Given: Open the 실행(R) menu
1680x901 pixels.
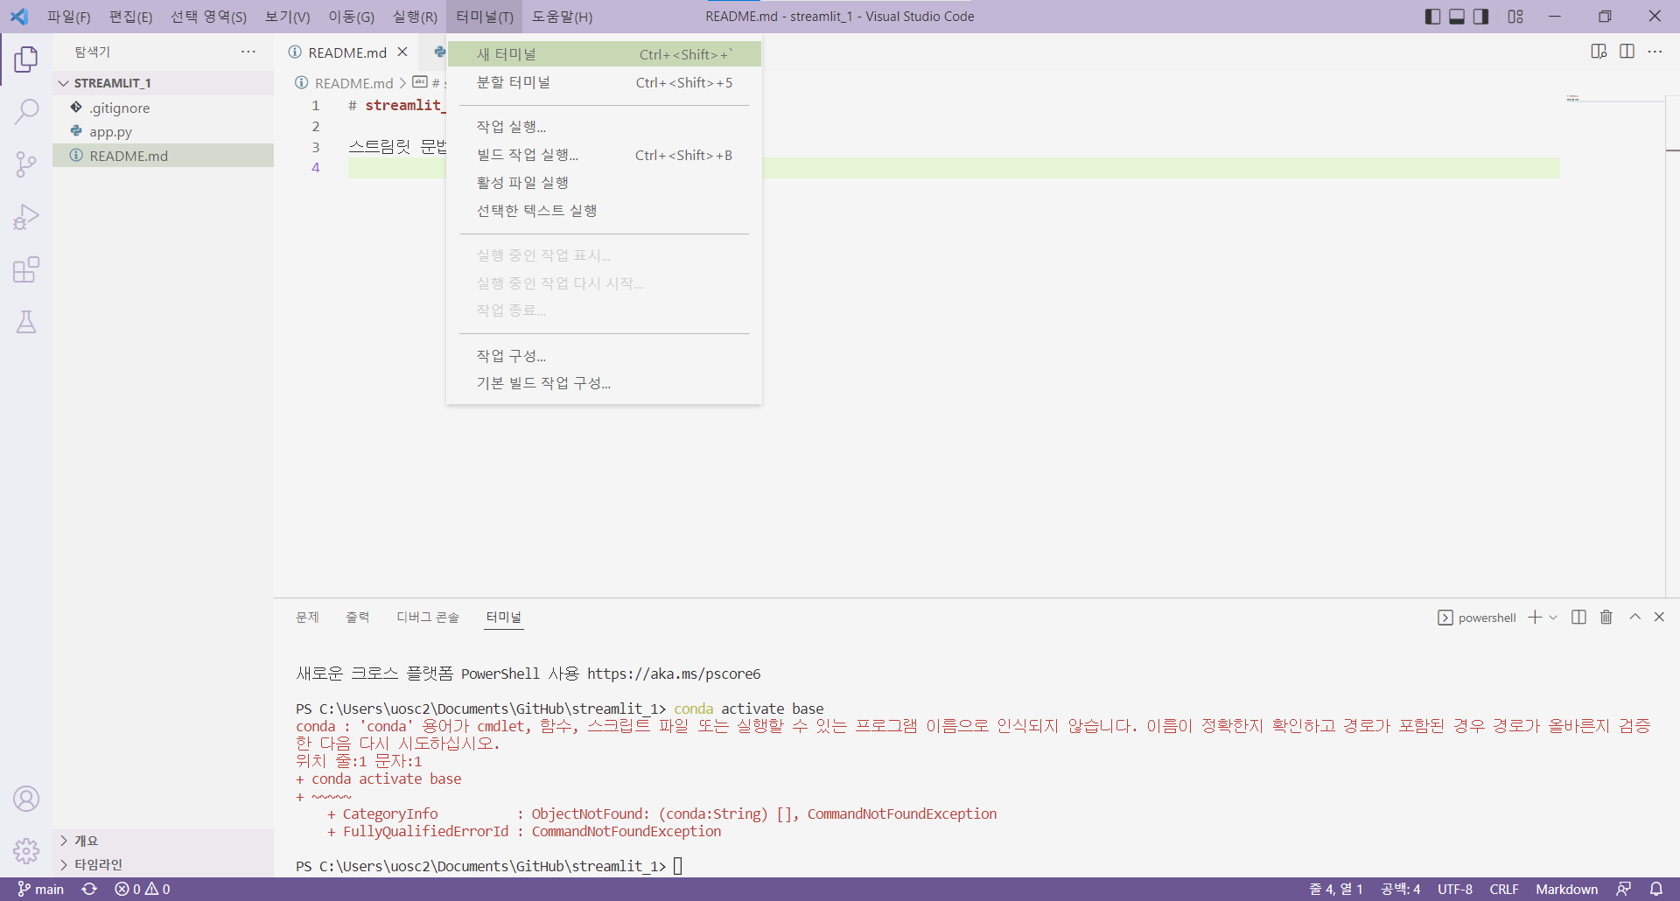Looking at the screenshot, I should 415,17.
